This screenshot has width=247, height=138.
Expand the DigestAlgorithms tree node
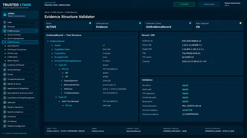tap(52, 49)
